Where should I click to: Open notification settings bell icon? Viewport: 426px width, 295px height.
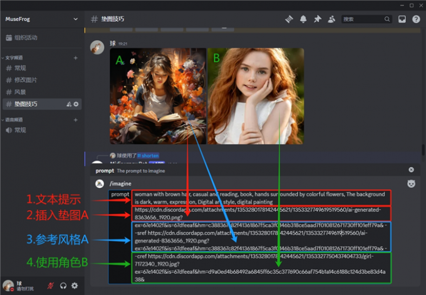(x=303, y=19)
